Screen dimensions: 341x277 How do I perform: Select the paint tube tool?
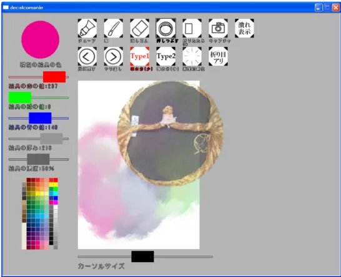87,28
